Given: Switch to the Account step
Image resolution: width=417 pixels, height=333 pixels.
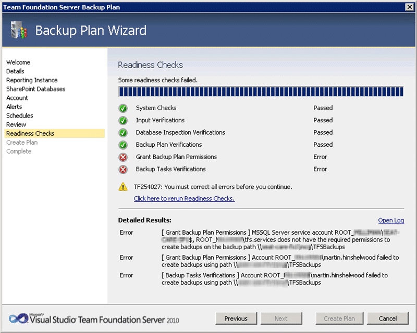Looking at the screenshot, I should pos(17,98).
